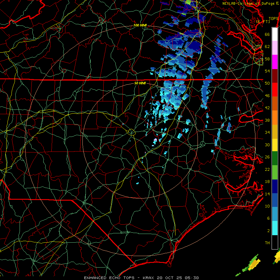Click the "2" legend value

pyautogui.click(x=268, y=231)
